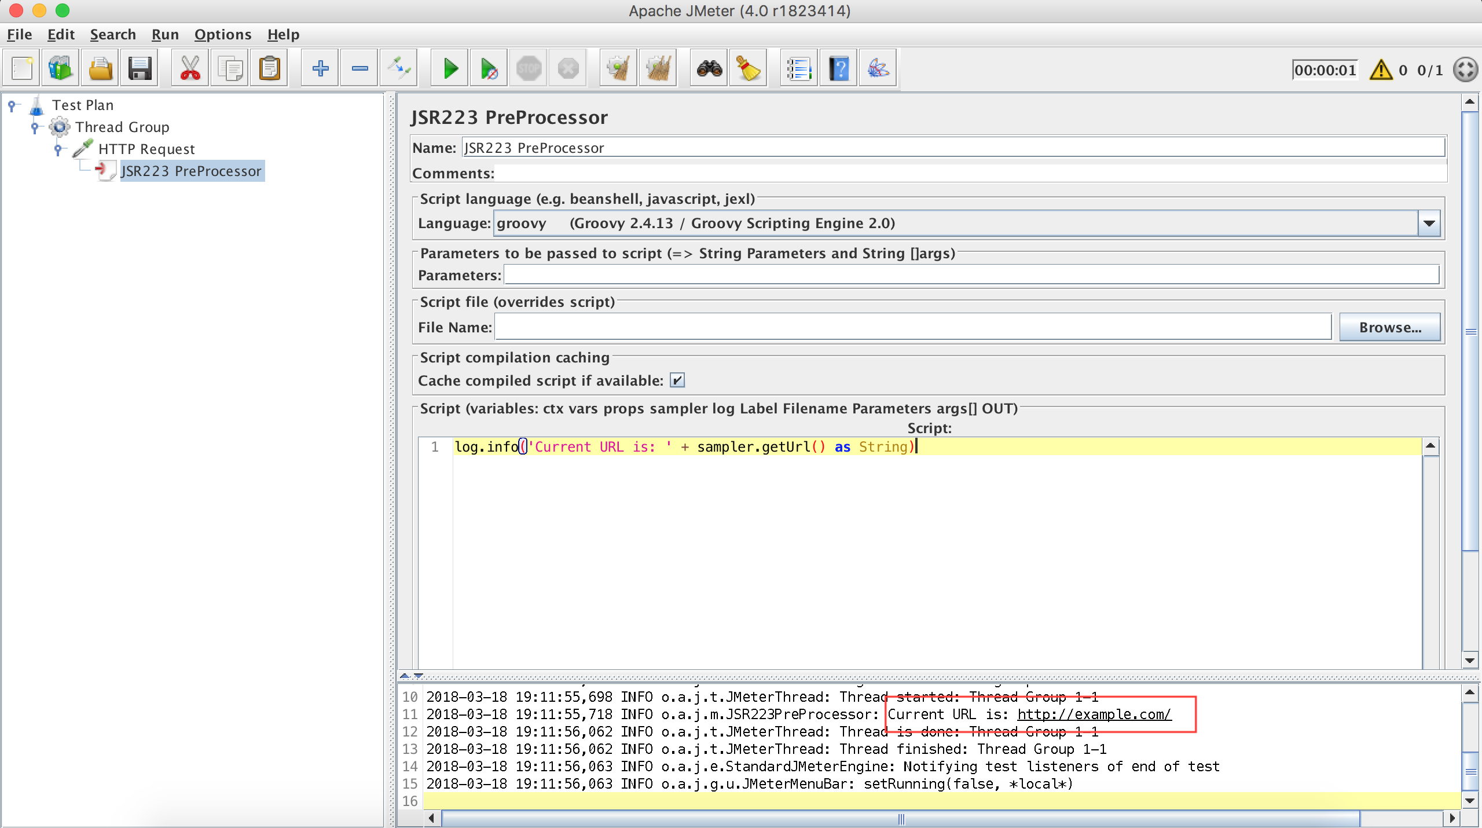Click the Browse... button

point(1389,328)
